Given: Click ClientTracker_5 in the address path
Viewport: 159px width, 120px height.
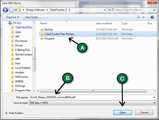Looking at the screenshot, I should pyautogui.click(x=58, y=10).
